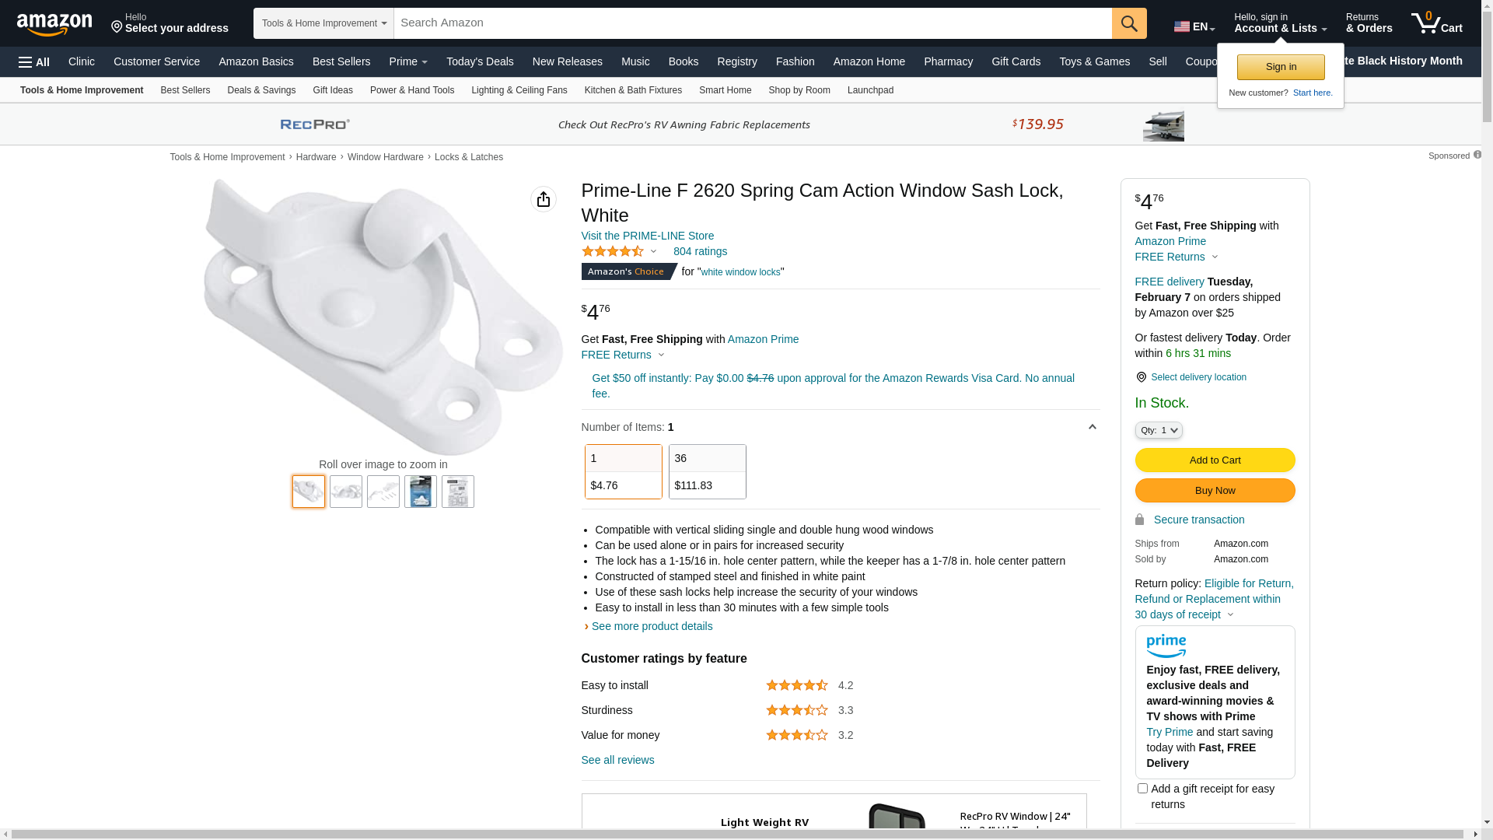Collapse the Number of Items section

pos(1092,427)
